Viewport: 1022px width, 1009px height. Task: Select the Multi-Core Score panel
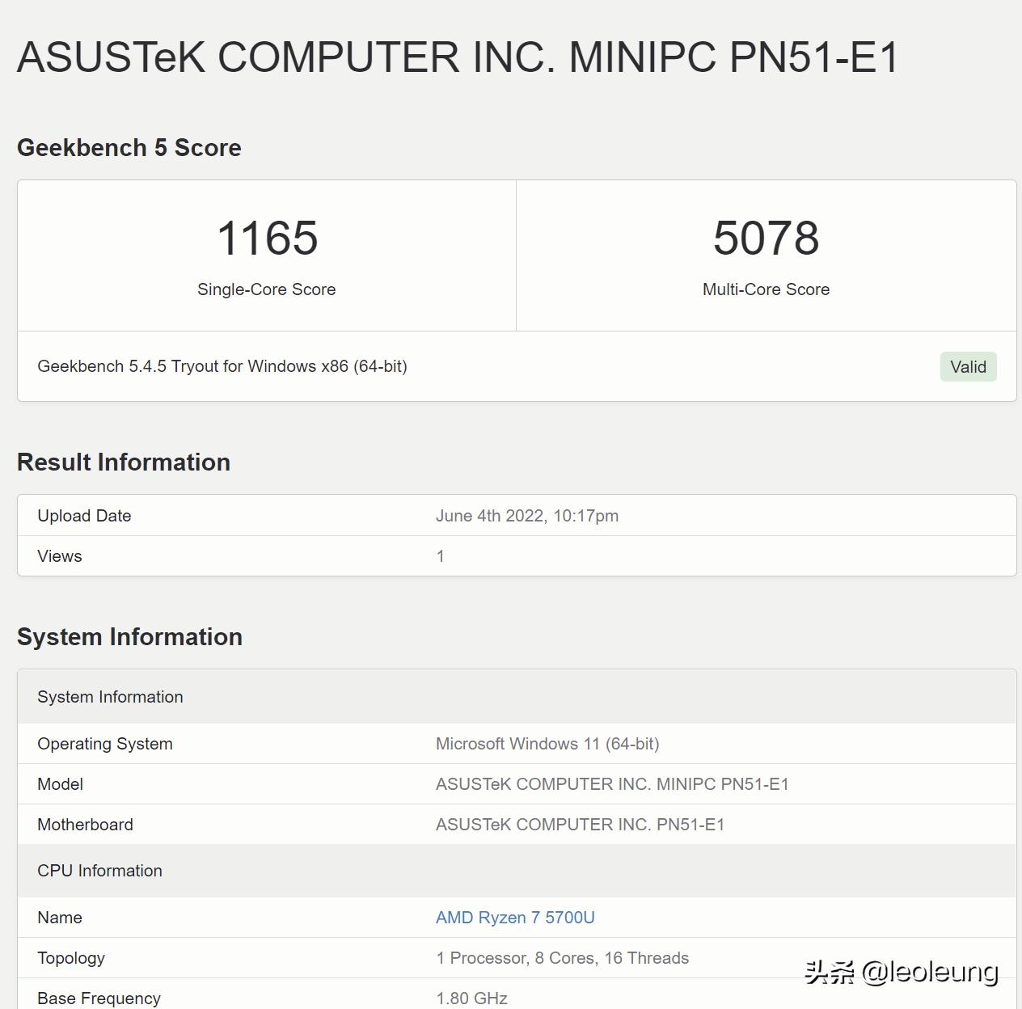coord(766,255)
